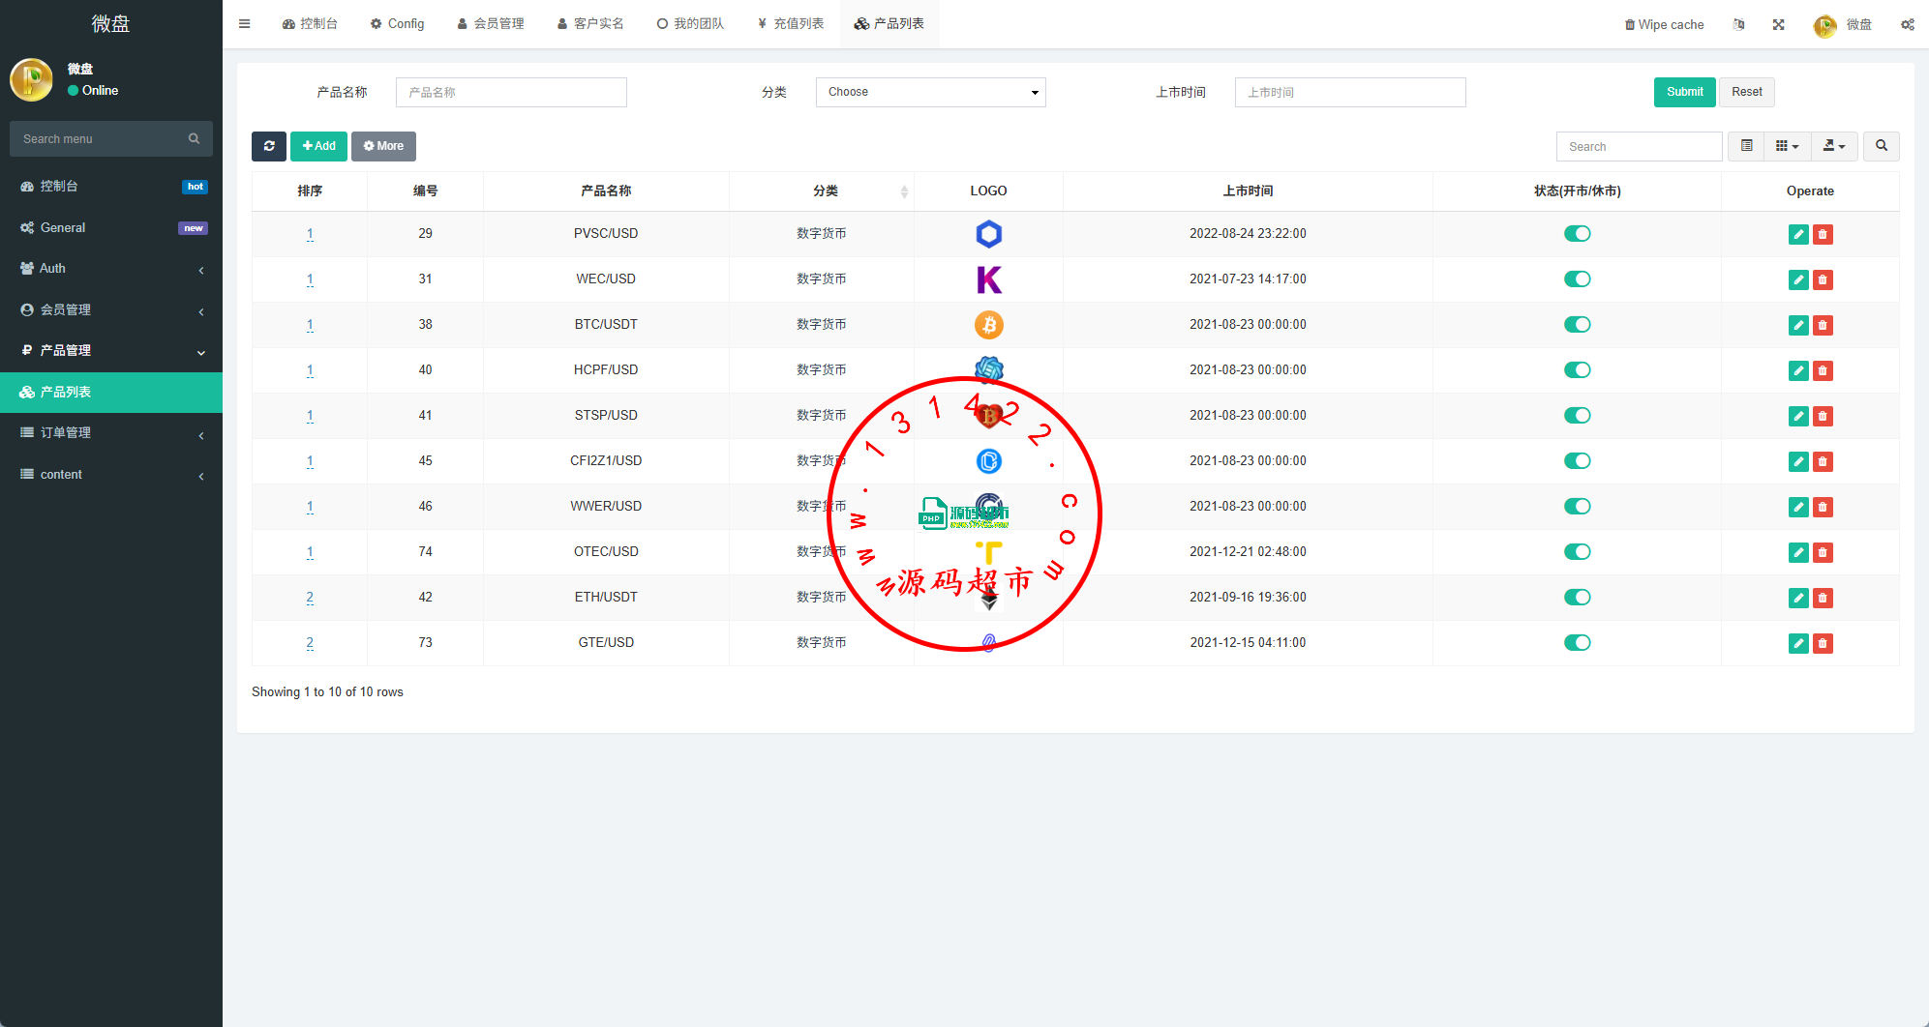
Task: Disable the ETH/USDT market status switch
Action: [1577, 598]
